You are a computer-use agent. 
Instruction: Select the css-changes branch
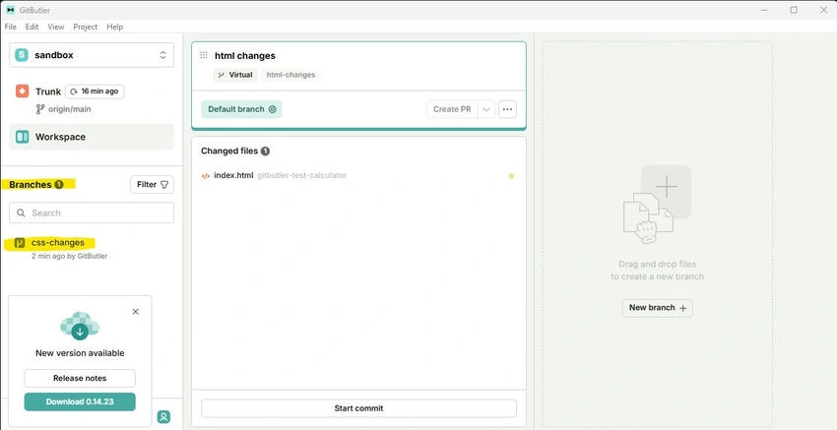click(58, 243)
